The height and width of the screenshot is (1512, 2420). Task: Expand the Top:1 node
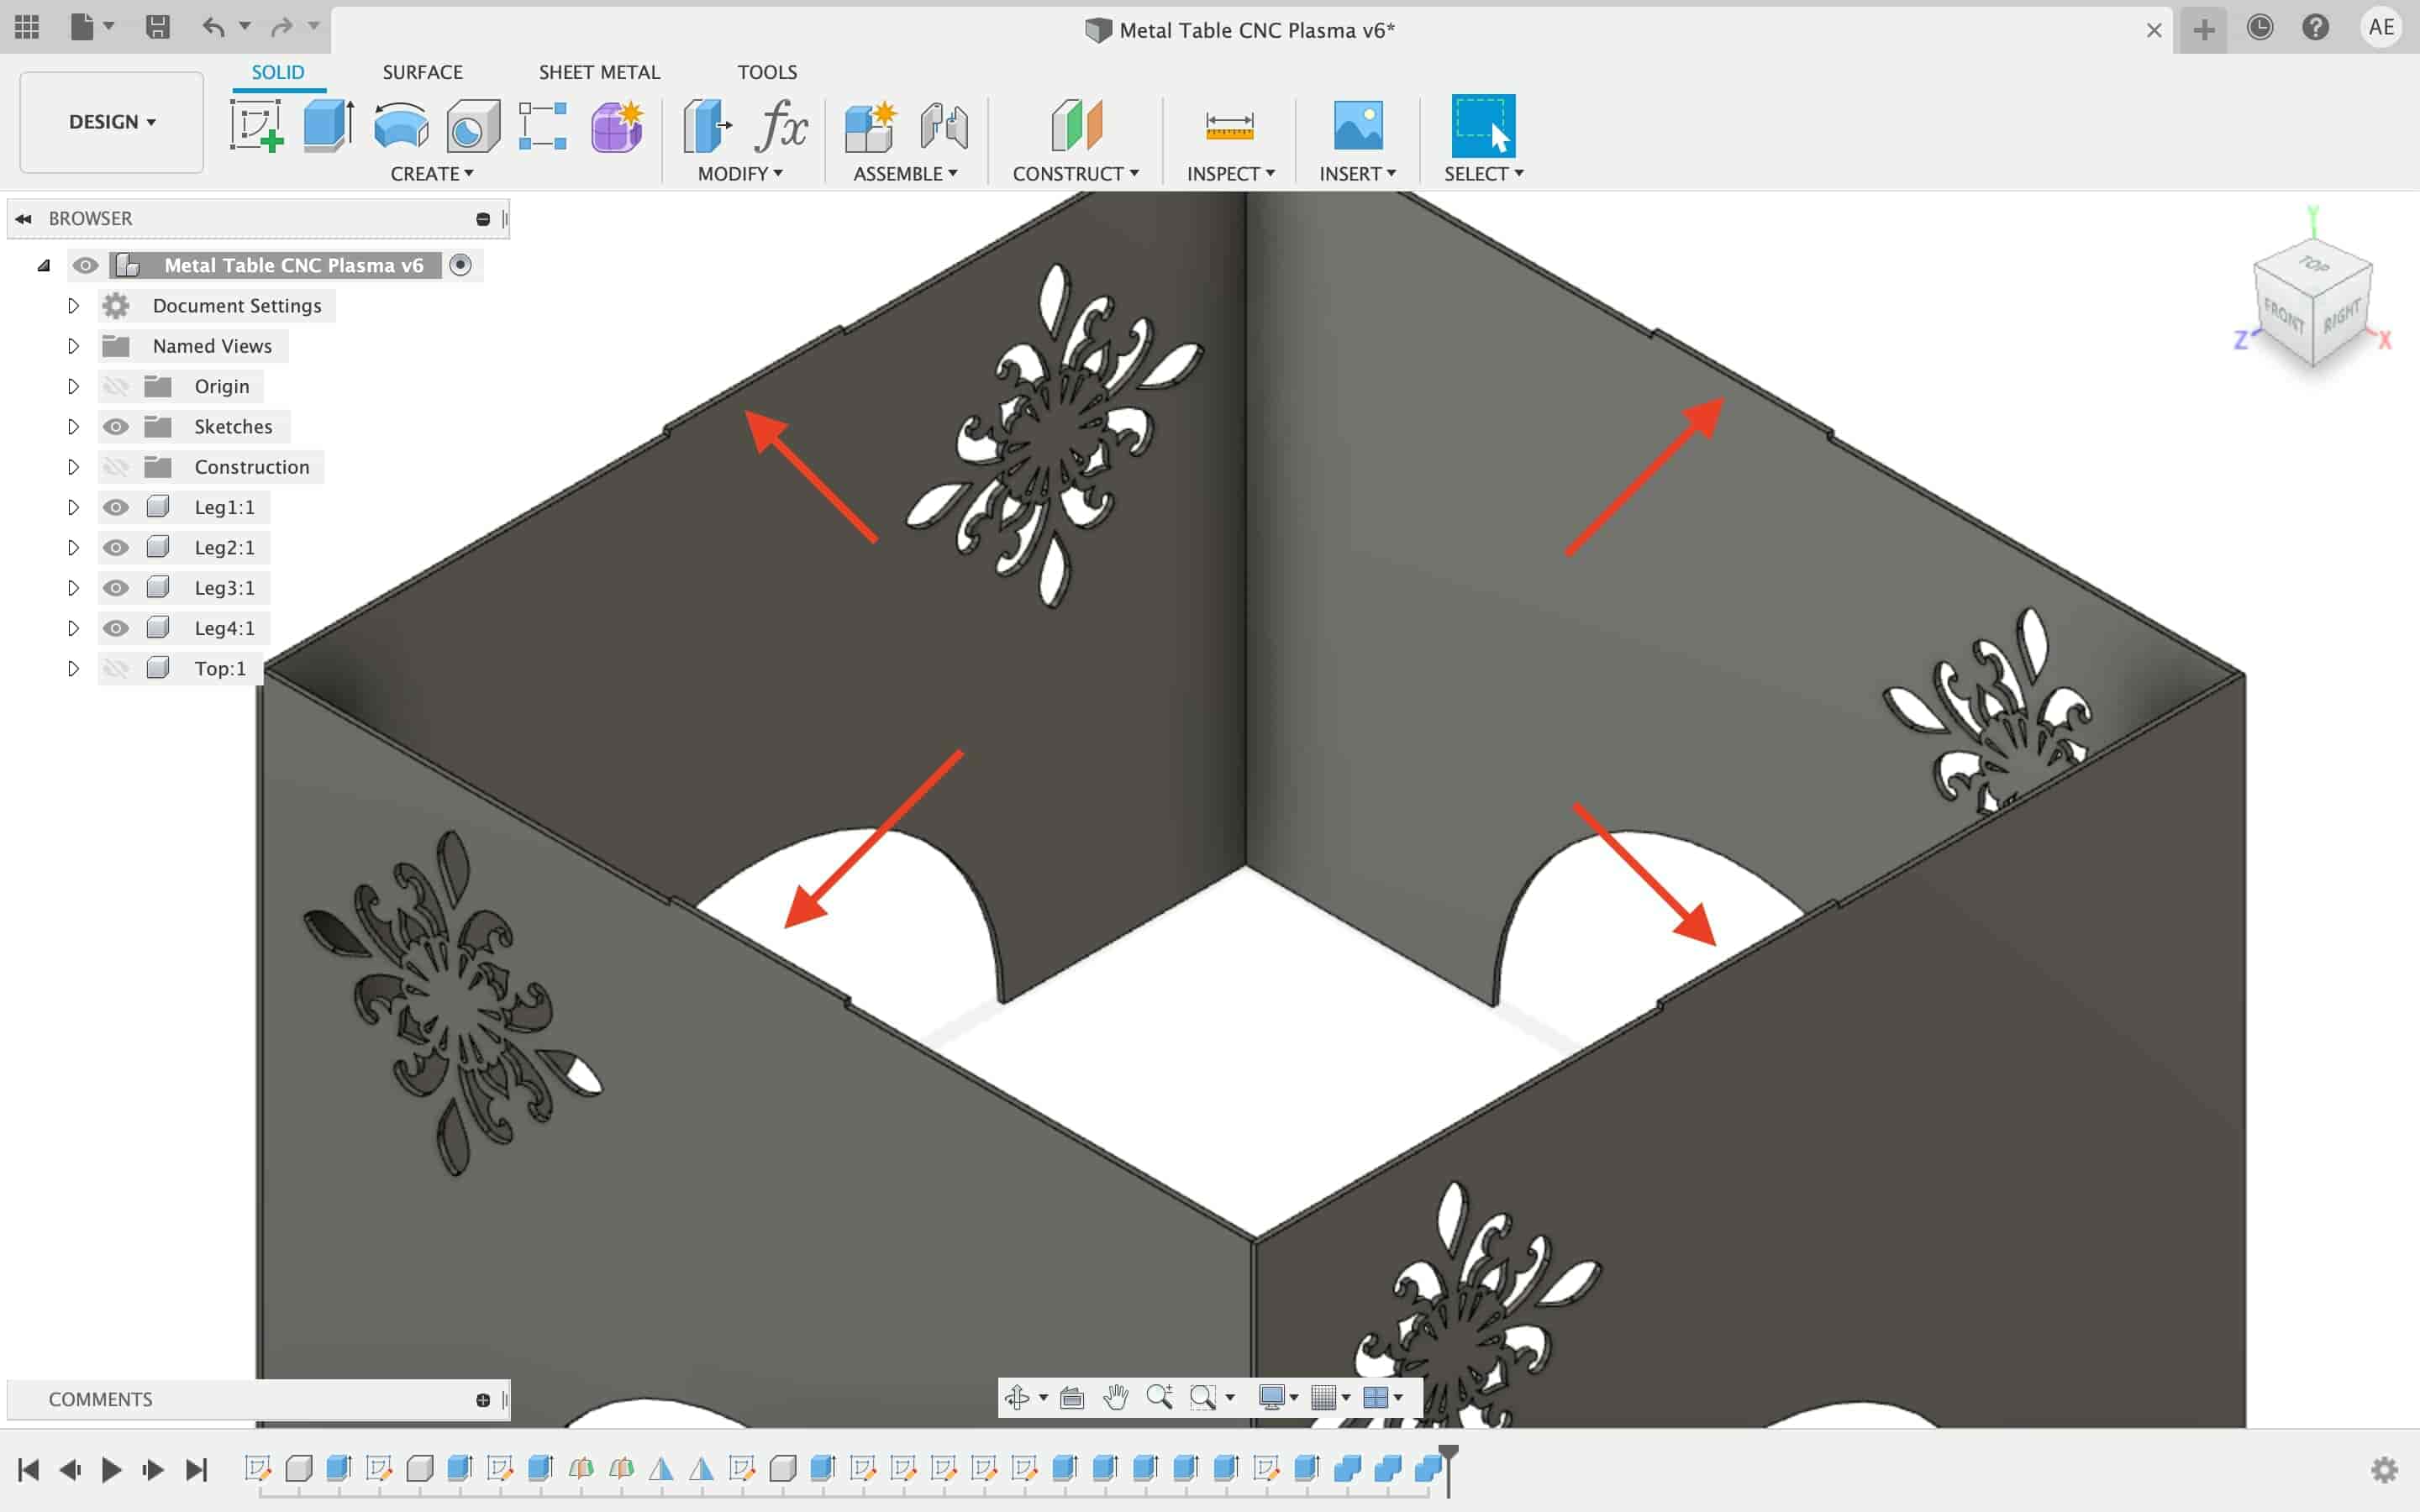coord(73,668)
